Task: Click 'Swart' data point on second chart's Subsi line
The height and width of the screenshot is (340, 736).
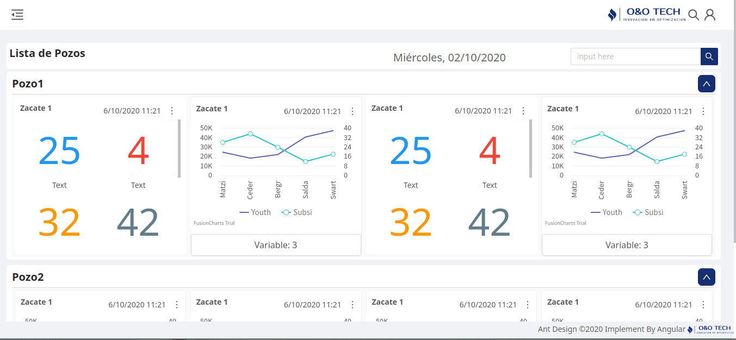Action: click(x=684, y=154)
